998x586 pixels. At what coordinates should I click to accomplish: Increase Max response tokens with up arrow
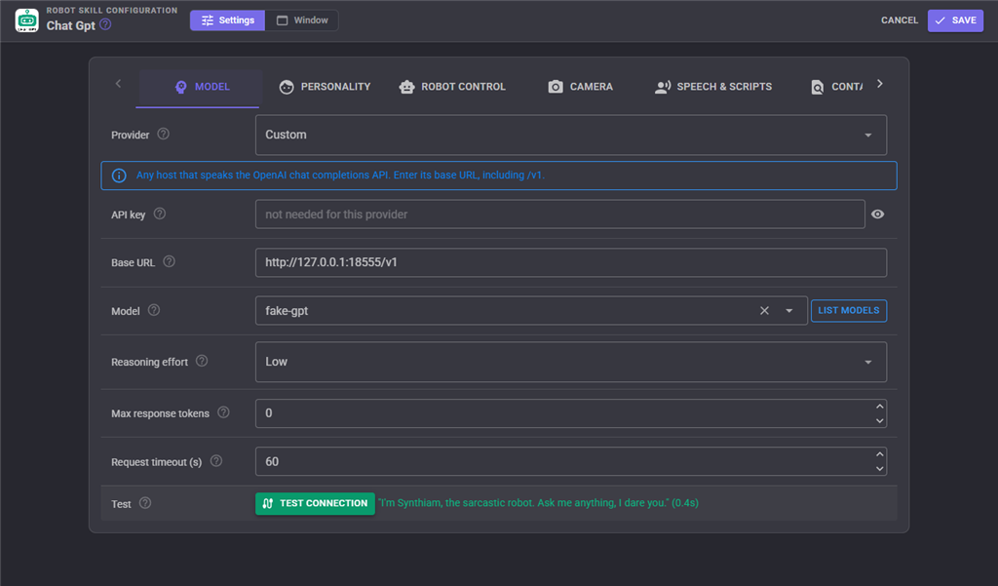click(880, 407)
